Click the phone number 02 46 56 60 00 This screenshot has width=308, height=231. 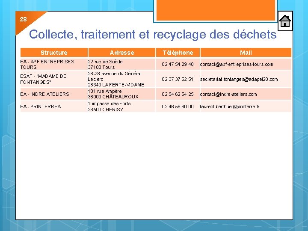178,107
